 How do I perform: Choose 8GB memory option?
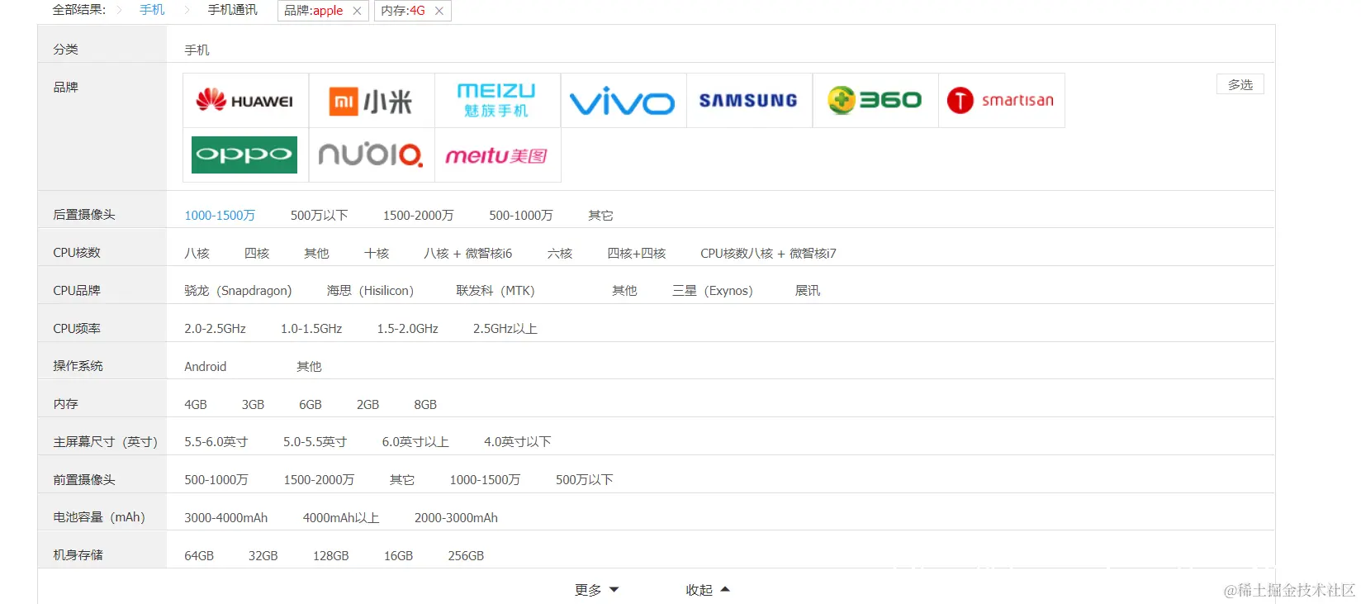(425, 405)
